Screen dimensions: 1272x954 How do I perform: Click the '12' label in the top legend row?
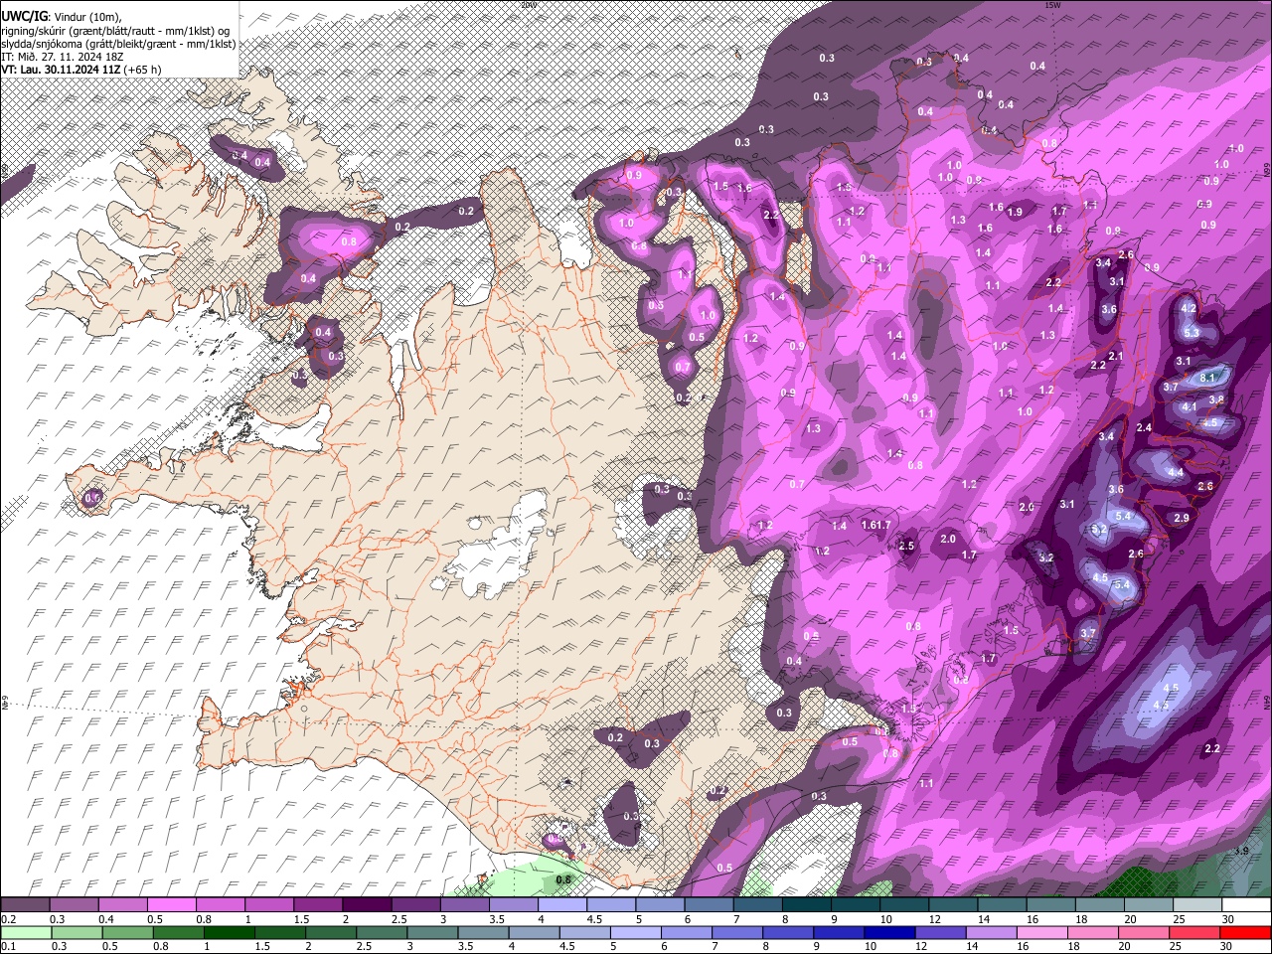coord(934,919)
